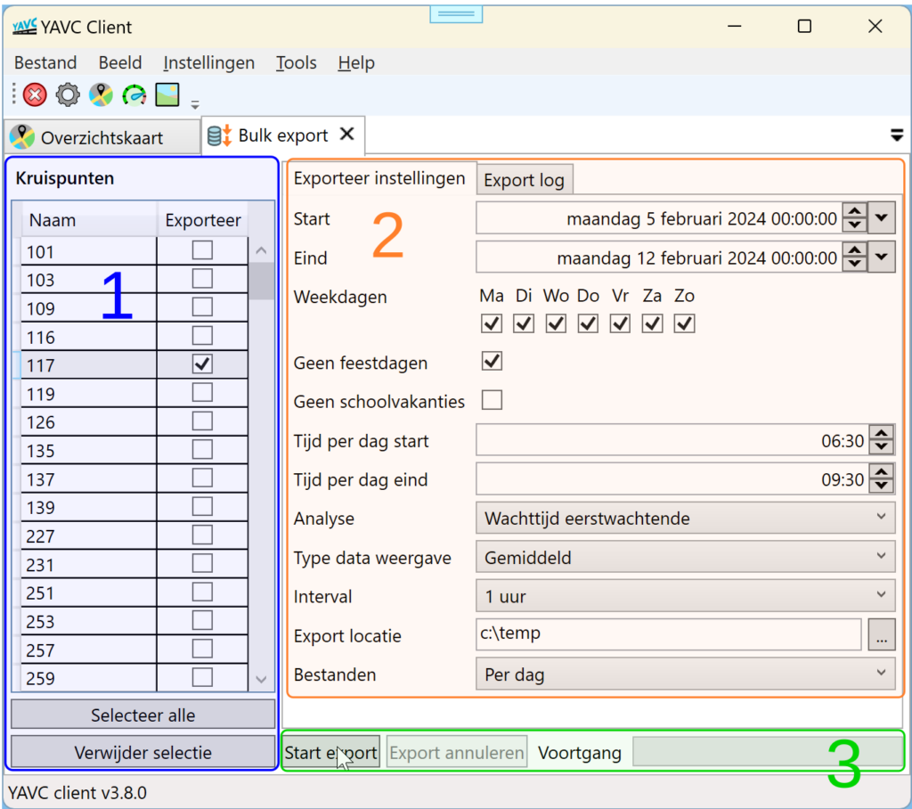Viewport: 912px width, 809px height.
Task: Switch to the Overzichtskaart tab
Action: coord(102,137)
